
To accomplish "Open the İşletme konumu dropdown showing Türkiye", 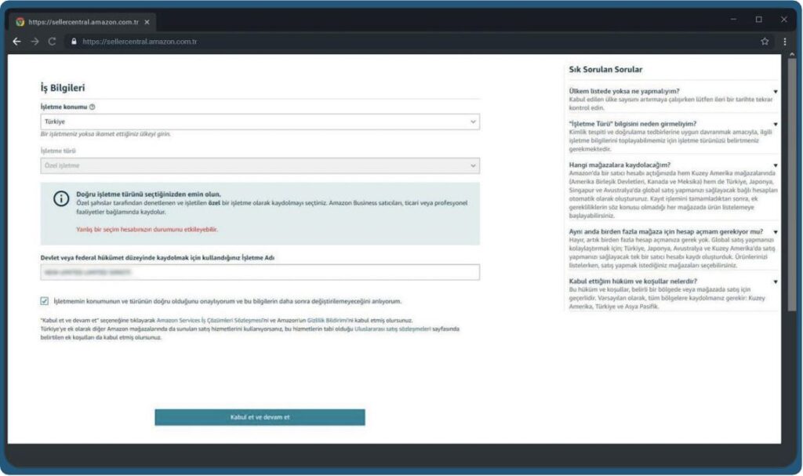I will point(260,122).
